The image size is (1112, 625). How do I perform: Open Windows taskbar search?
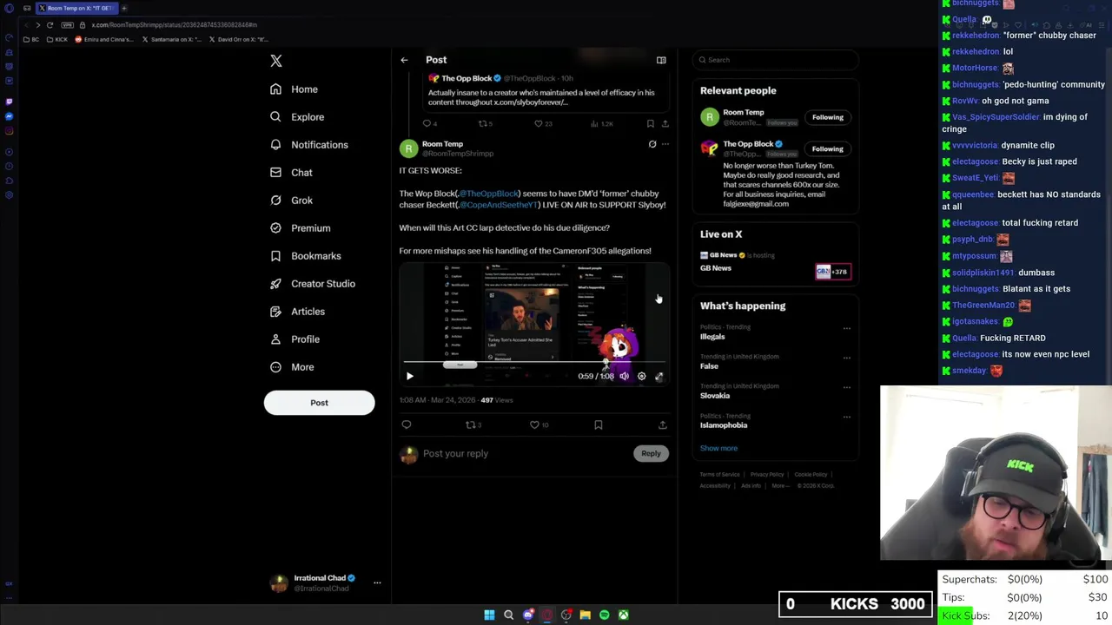point(509,615)
